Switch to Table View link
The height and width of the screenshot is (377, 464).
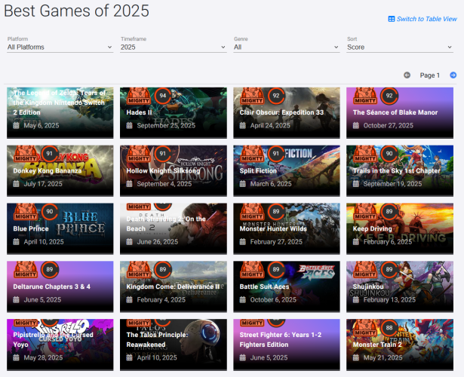[426, 19]
